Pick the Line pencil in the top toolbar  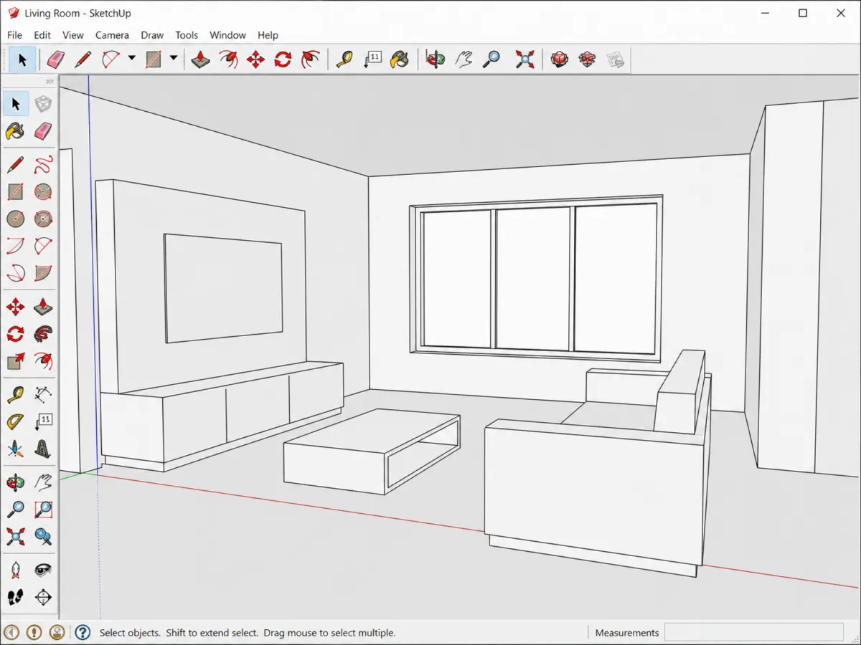point(83,59)
